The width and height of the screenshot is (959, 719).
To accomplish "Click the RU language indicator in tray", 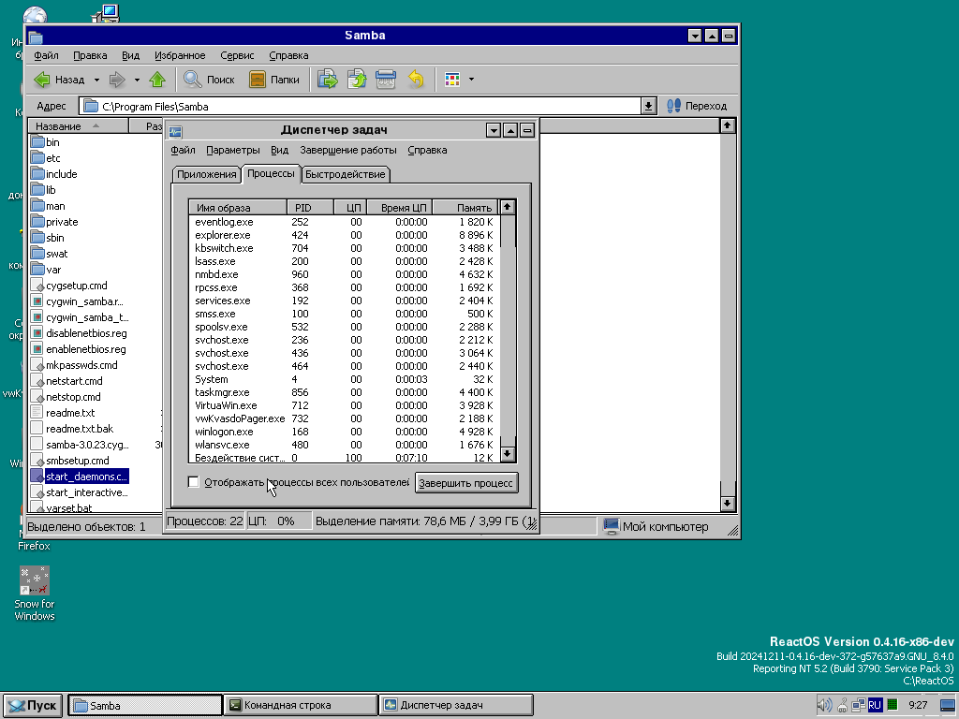I will (x=875, y=705).
